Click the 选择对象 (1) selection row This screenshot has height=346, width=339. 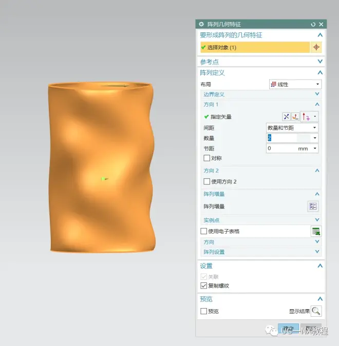tap(254, 47)
